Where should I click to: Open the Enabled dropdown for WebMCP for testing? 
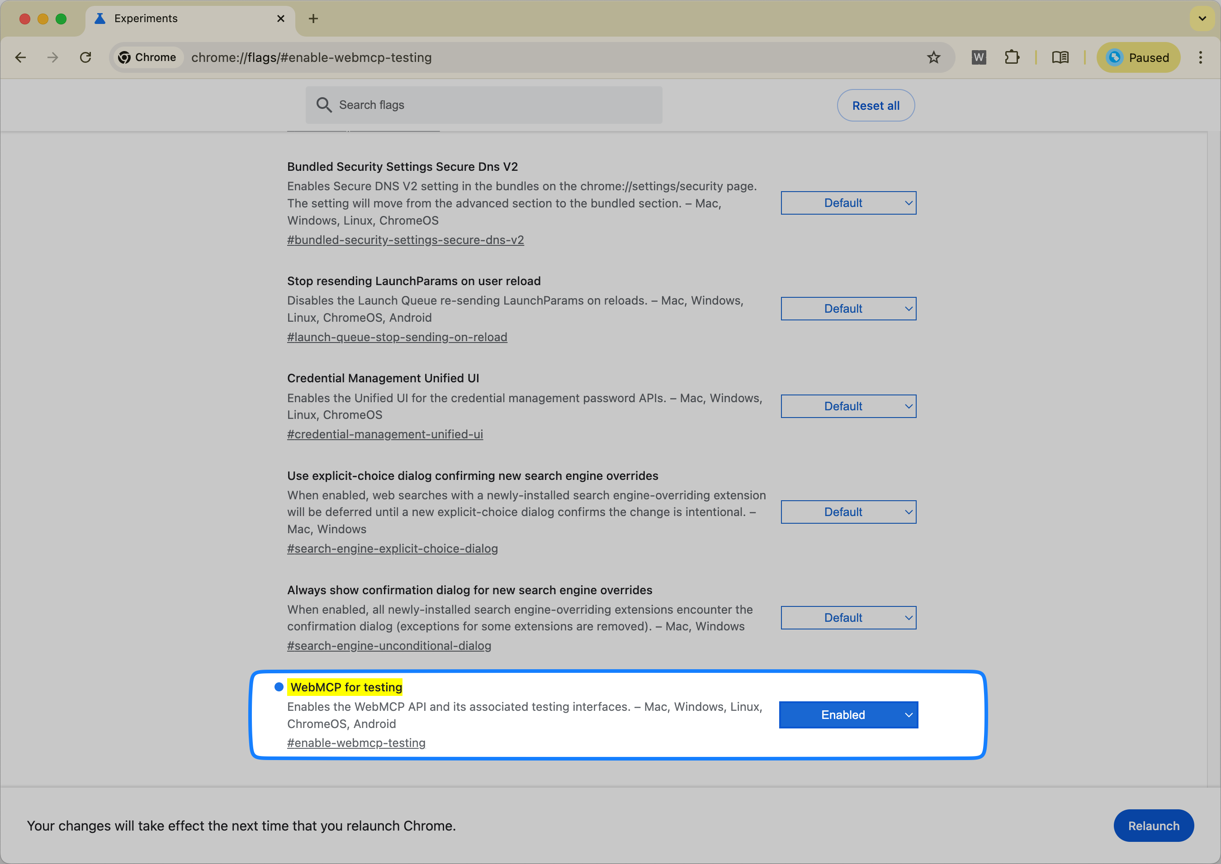[x=848, y=714]
